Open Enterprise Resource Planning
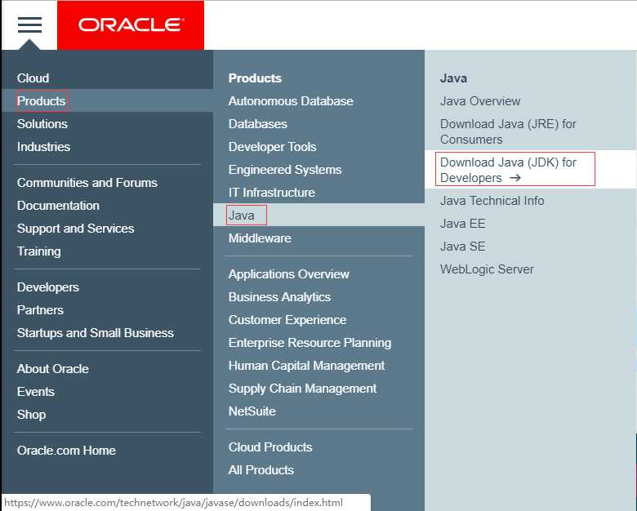Screen dimensions: 637x511 (310, 343)
